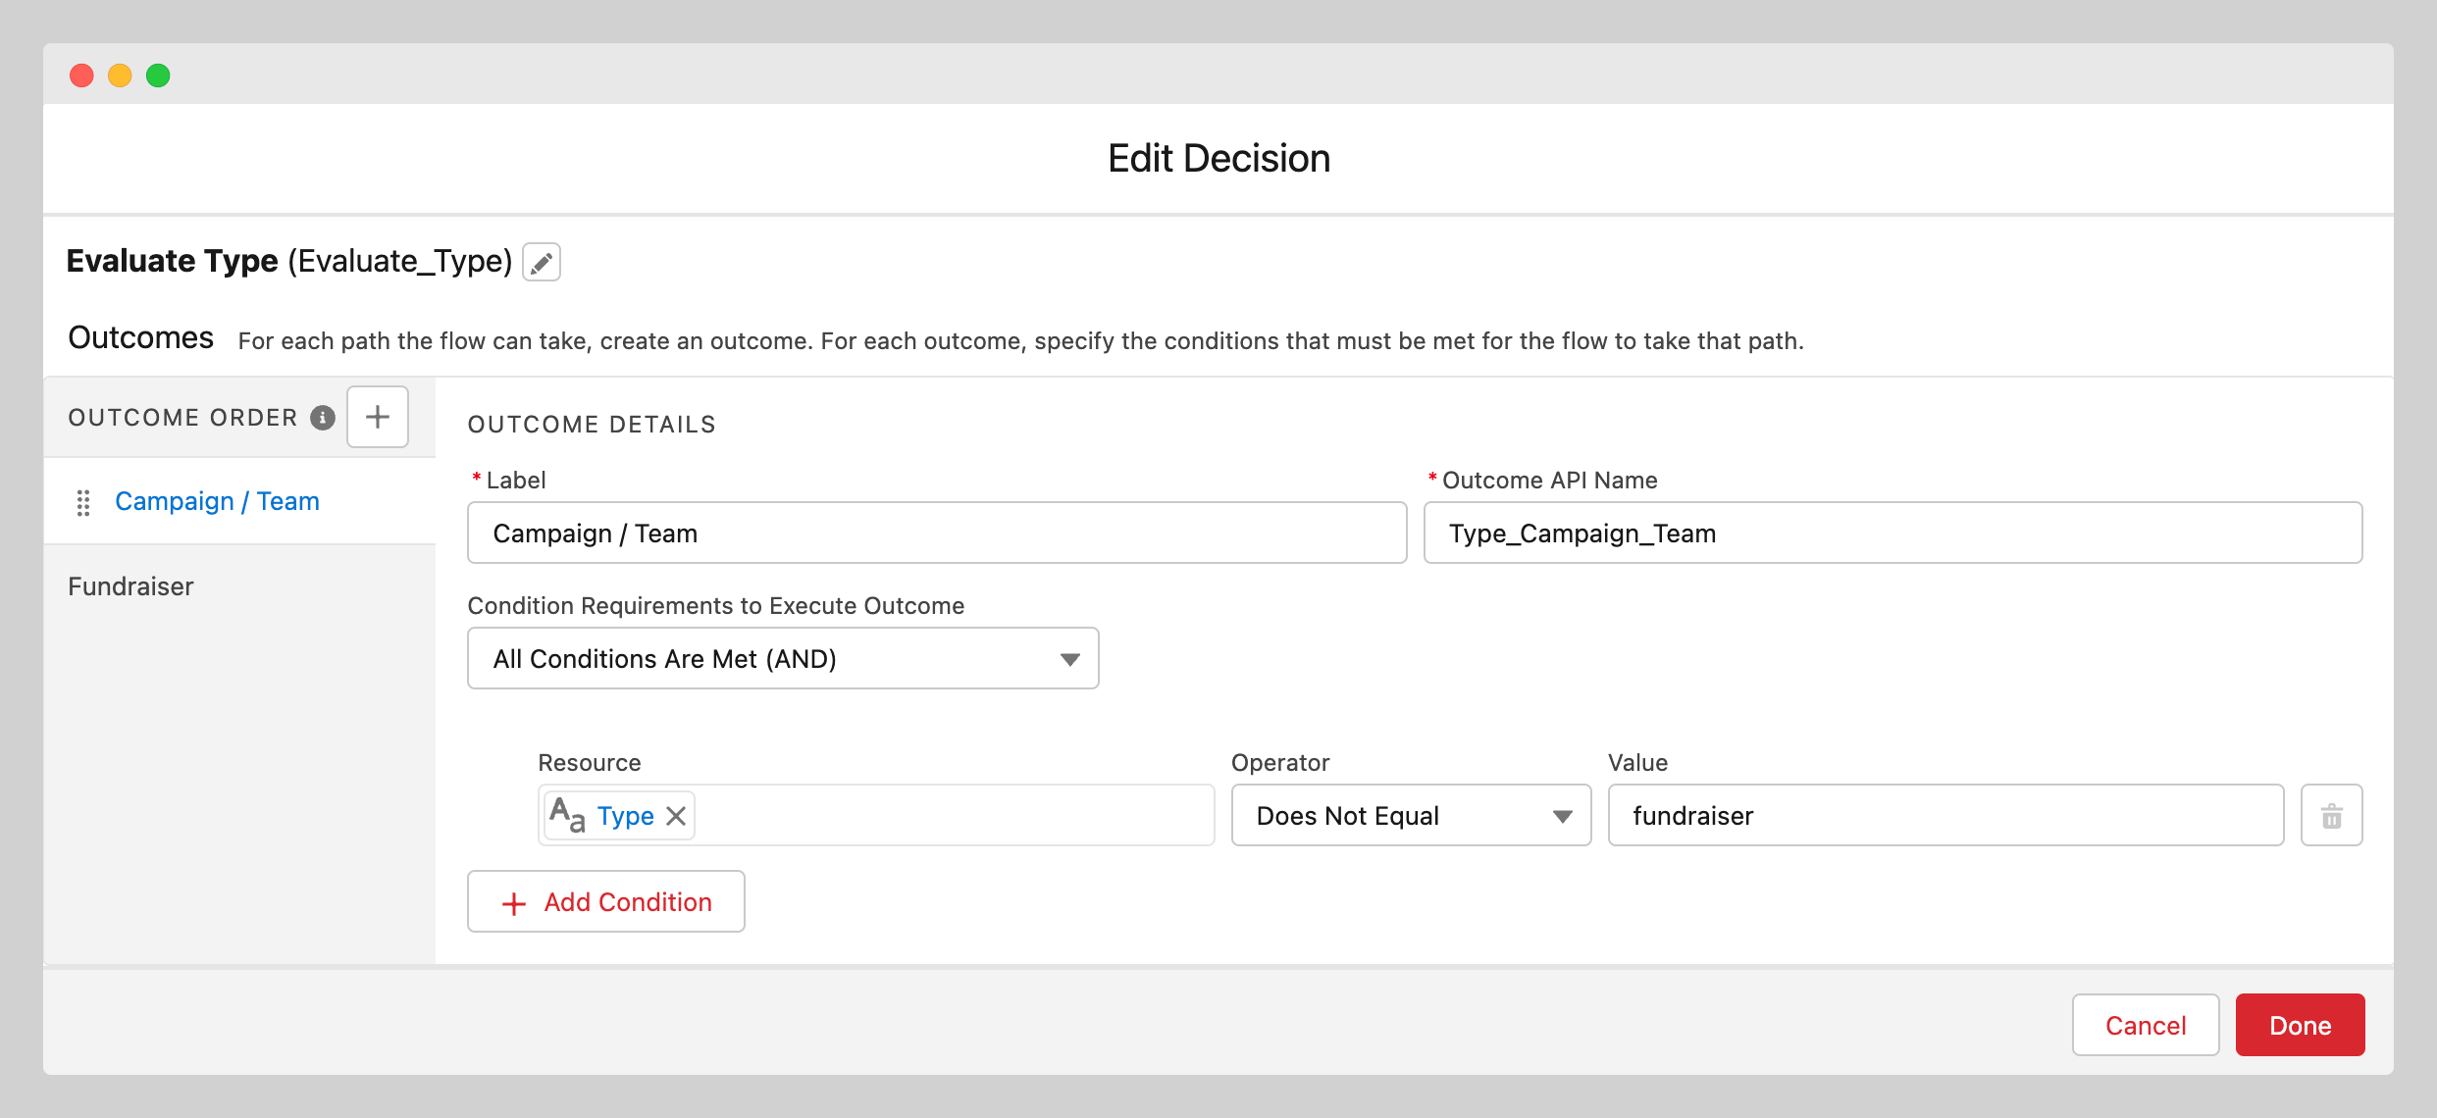Open the Does Not Equal operator dropdown
2437x1118 pixels.
coord(1410,816)
